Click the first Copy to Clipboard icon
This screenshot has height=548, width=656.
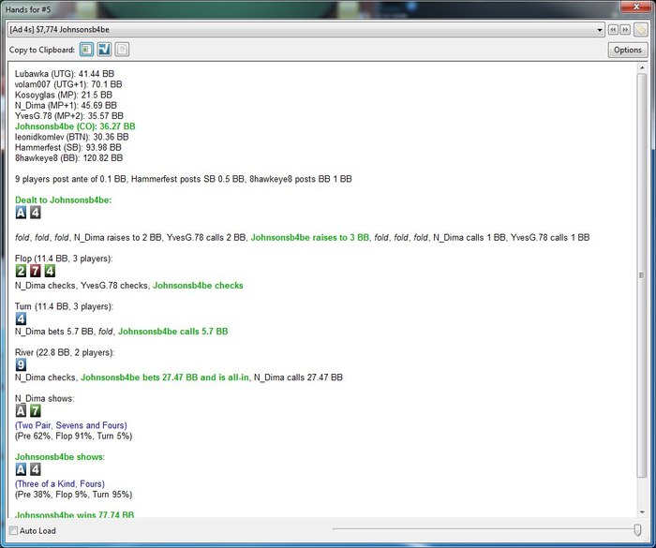tap(86, 50)
